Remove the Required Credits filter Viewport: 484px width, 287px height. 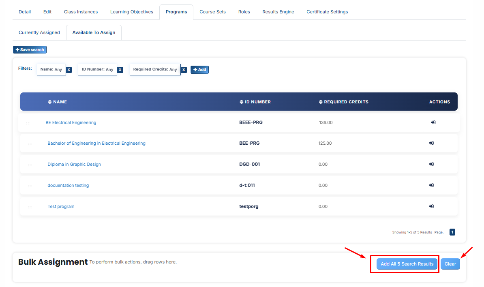tap(184, 70)
